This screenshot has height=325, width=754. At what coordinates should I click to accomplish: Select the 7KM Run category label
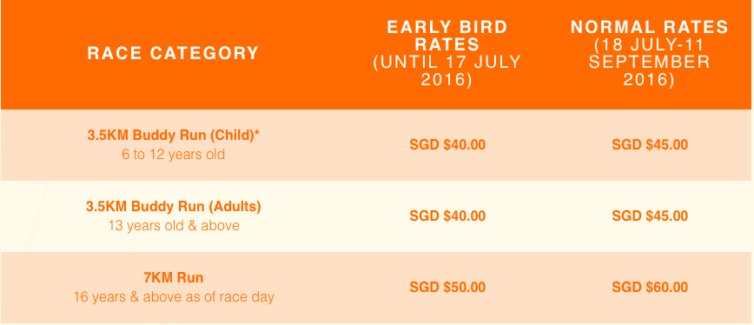(x=173, y=277)
